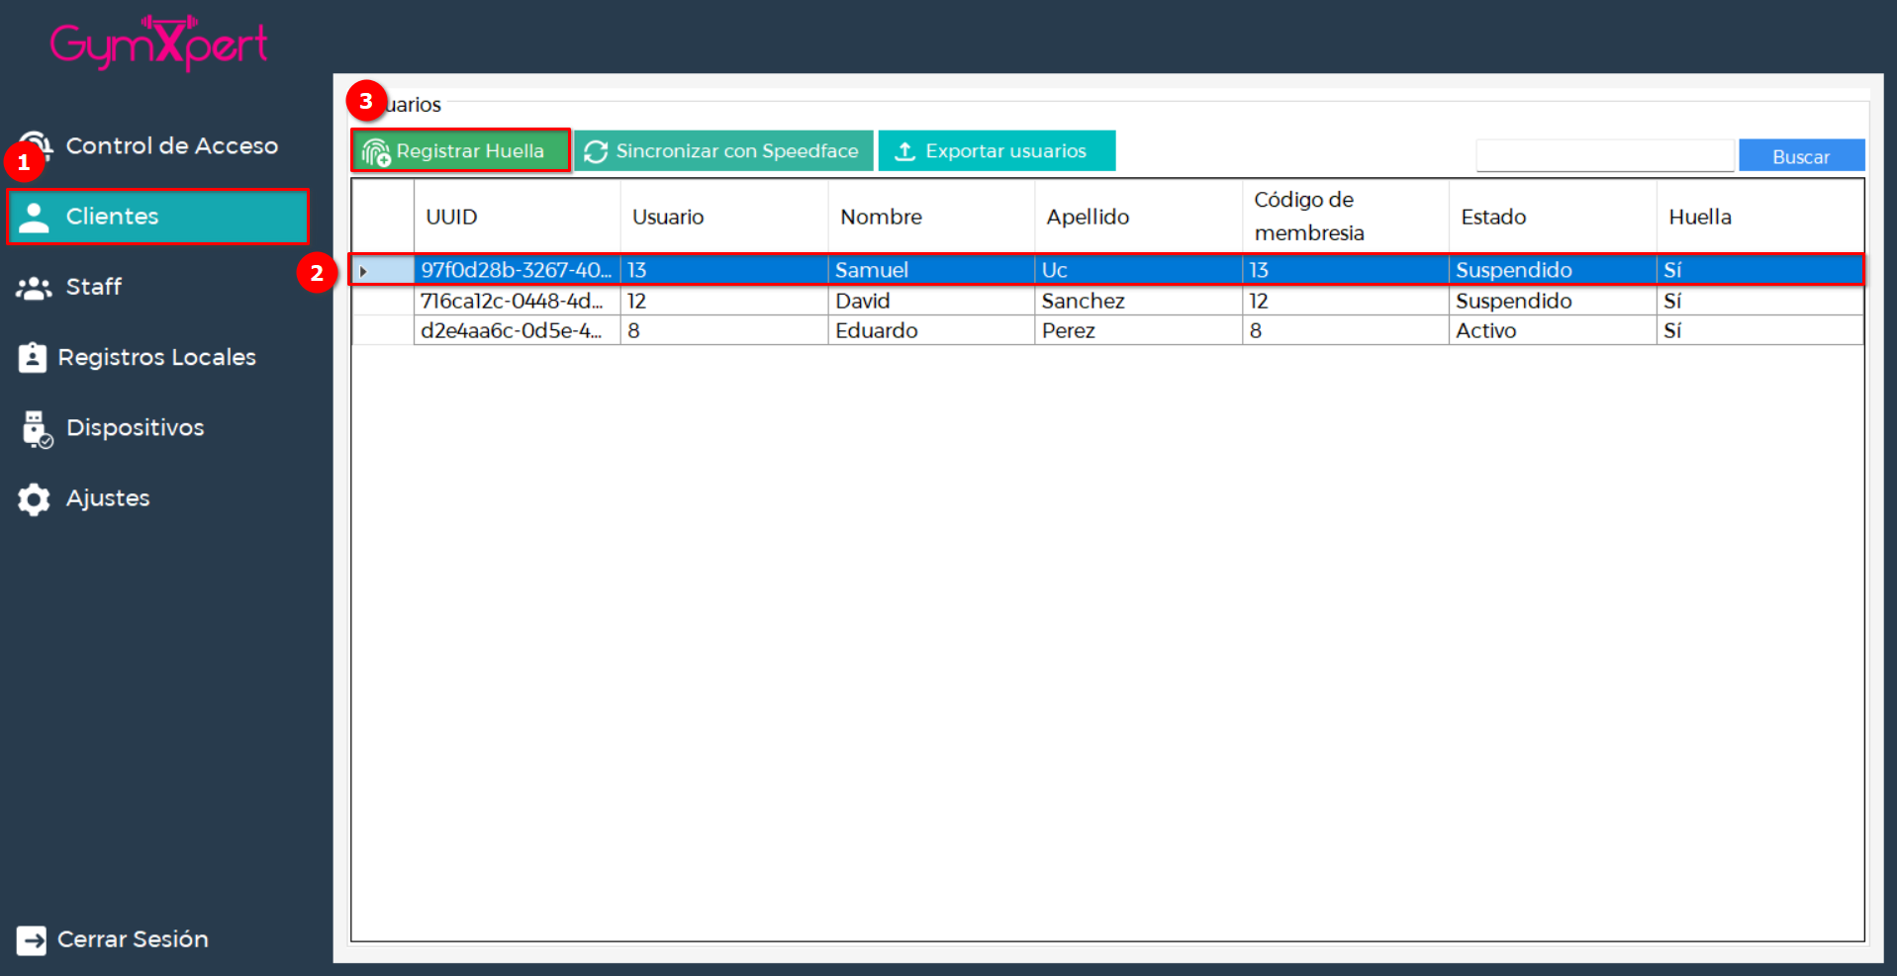Screen dimensions: 1897x976
Task: Click the Dispositivos device icon
Action: coord(37,429)
